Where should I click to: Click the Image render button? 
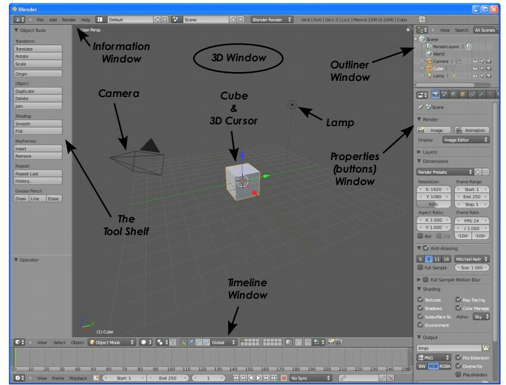coord(434,130)
